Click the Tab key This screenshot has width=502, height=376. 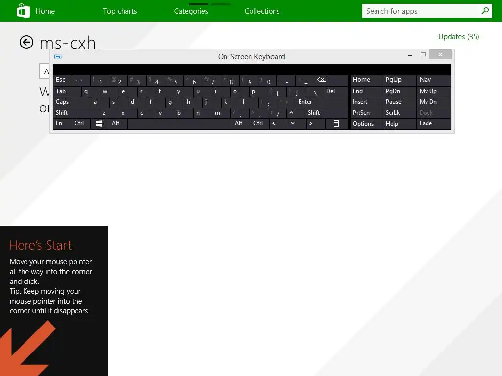[67, 92]
